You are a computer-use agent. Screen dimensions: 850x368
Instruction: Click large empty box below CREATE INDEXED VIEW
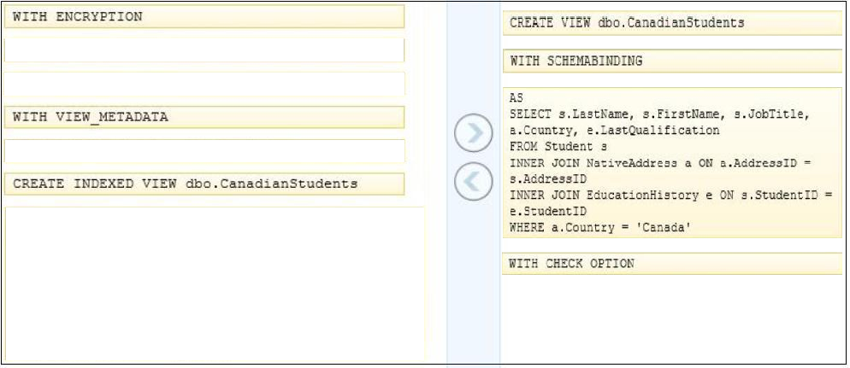215,284
